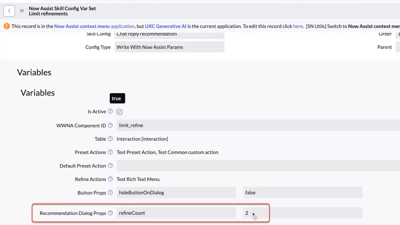400x225 pixels.
Task: Open help icon next to Recommendation Dialog Props
Action: point(110,213)
